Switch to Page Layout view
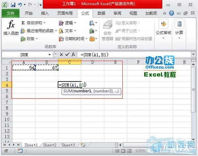 (123, 151)
